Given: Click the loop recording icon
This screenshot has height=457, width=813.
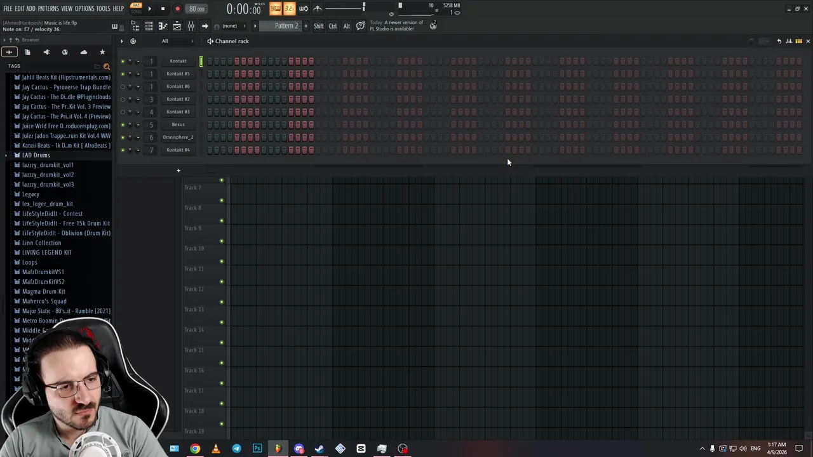Looking at the screenshot, I should (x=303, y=8).
